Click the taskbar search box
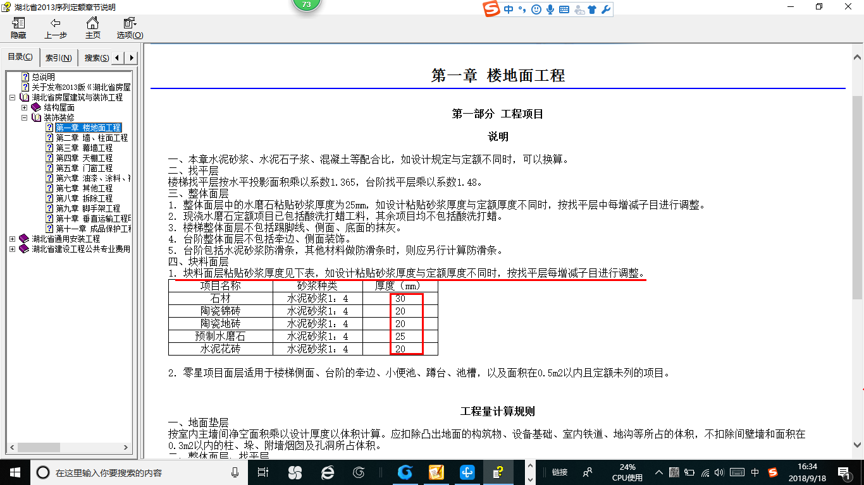This screenshot has height=485, width=864. (x=138, y=472)
